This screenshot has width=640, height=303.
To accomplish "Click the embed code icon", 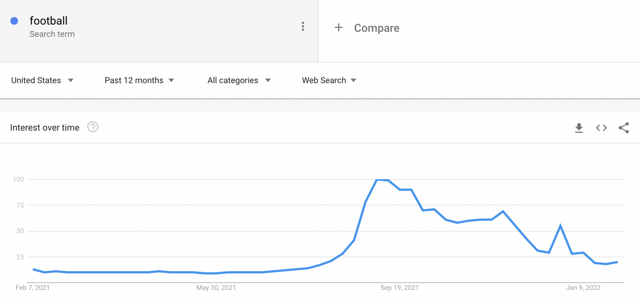I will pos(601,128).
